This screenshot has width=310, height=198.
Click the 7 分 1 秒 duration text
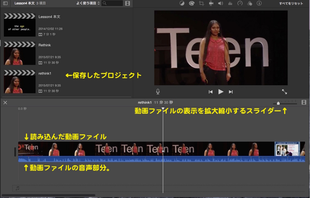click(x=49, y=34)
